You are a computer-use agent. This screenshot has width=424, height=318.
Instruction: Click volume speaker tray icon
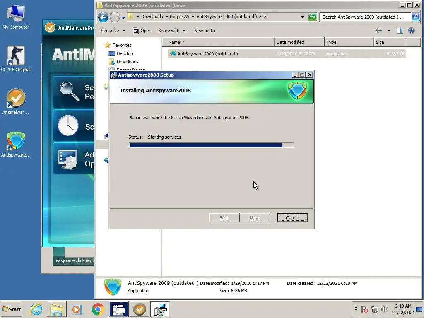384,309
